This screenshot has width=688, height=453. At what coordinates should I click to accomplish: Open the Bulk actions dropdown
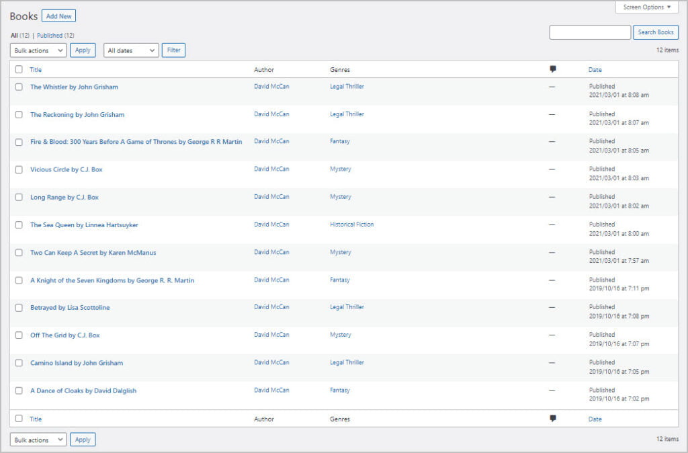(x=38, y=50)
